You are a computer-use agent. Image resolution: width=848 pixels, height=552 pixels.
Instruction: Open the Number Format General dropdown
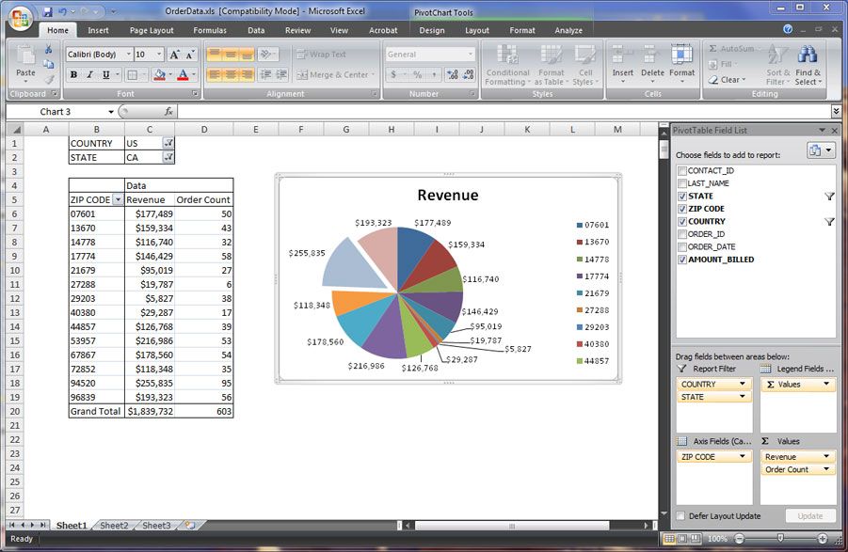[x=470, y=54]
